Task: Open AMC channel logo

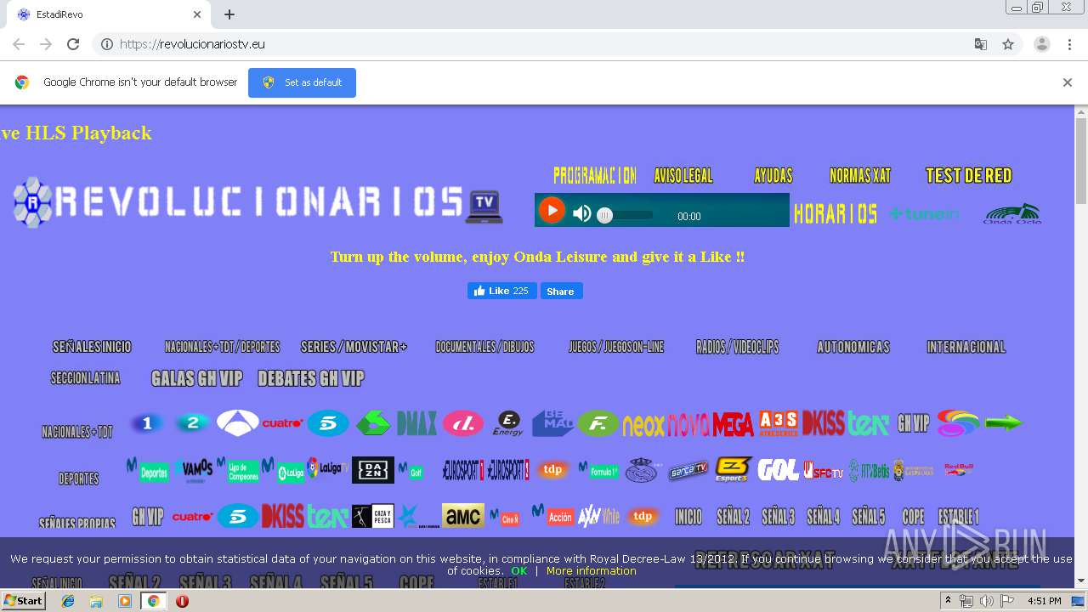Action: (463, 515)
